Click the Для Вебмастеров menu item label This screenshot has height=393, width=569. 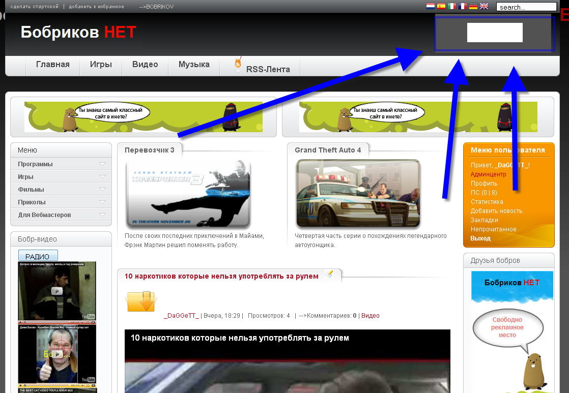tap(44, 215)
